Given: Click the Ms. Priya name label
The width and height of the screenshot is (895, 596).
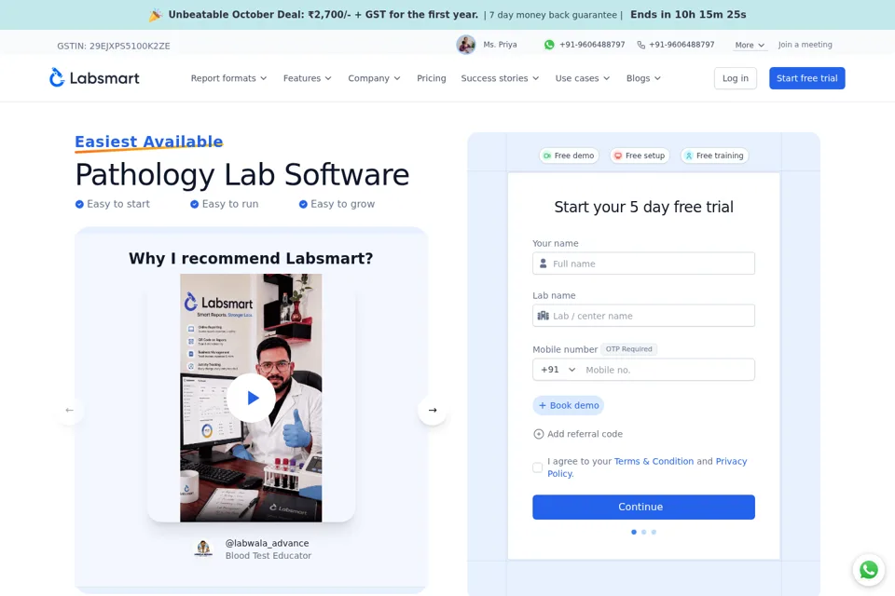Looking at the screenshot, I should tap(500, 45).
